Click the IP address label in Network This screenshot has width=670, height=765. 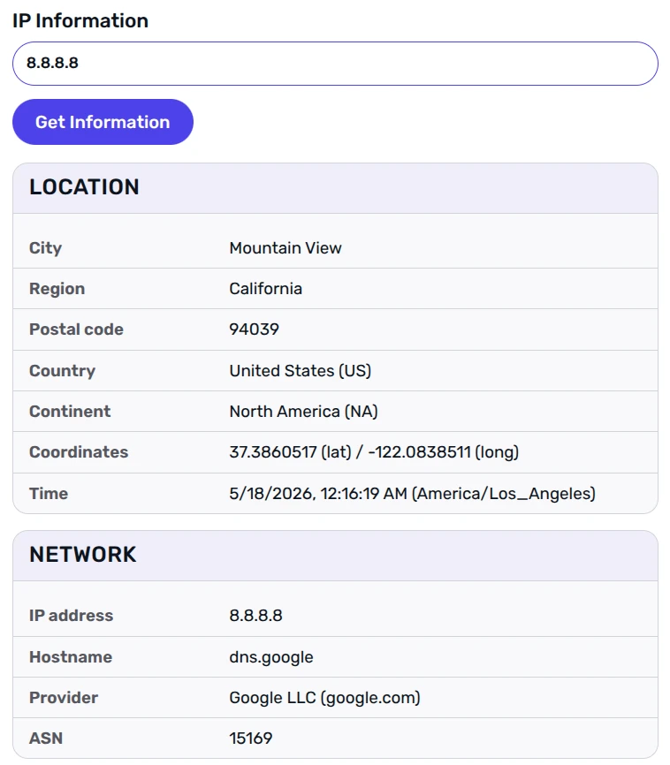[x=71, y=616]
